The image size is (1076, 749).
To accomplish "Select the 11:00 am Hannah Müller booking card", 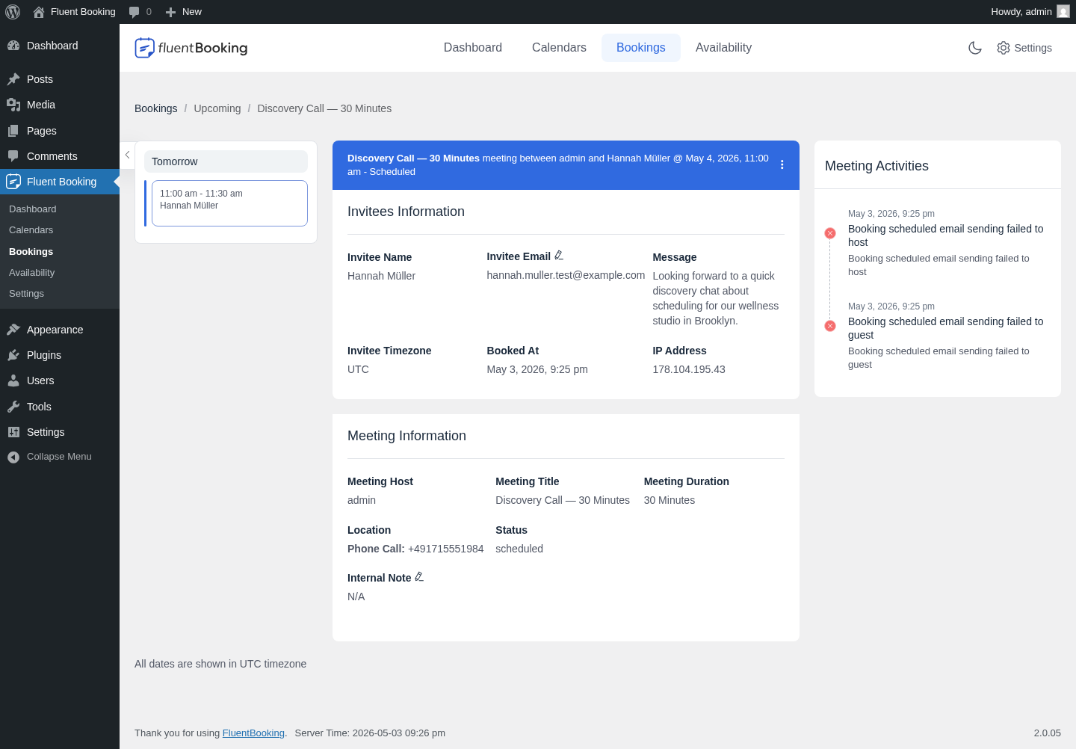I will [x=229, y=203].
